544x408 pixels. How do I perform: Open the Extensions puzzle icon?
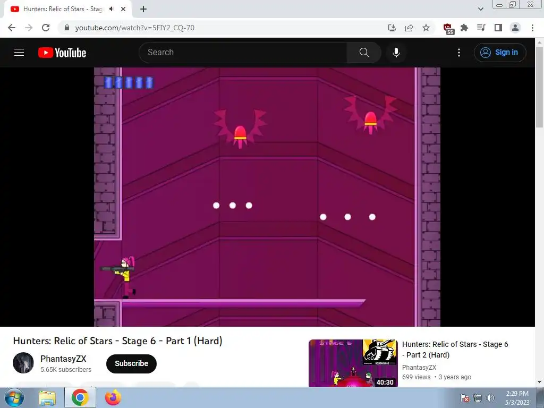click(x=464, y=28)
